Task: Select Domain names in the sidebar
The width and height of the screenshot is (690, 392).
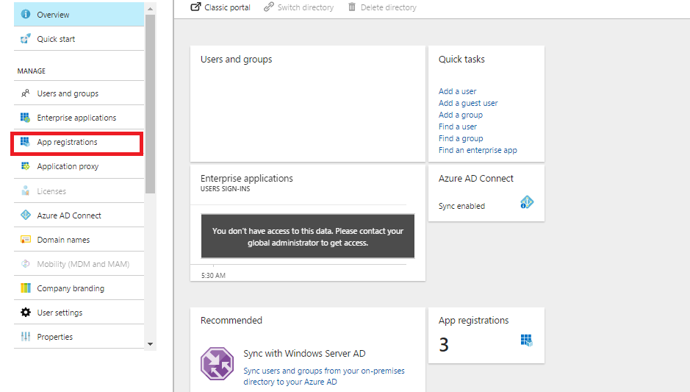Action: coord(79,239)
